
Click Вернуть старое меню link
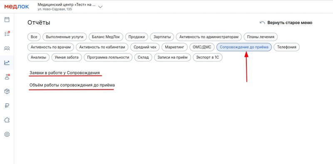click(x=290, y=23)
